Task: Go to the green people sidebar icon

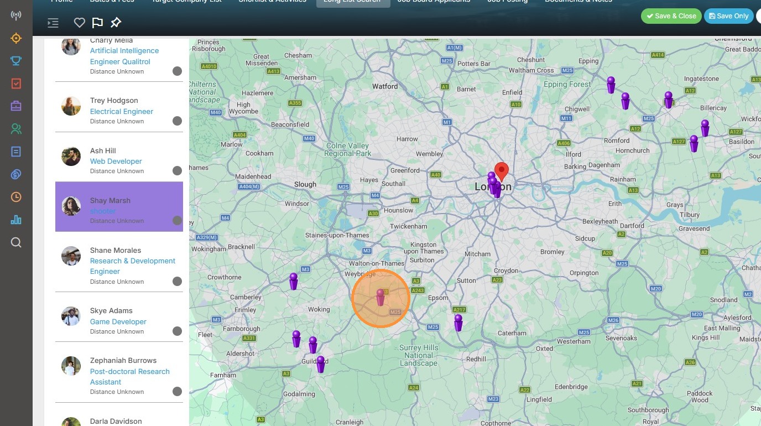Action: coord(16,129)
